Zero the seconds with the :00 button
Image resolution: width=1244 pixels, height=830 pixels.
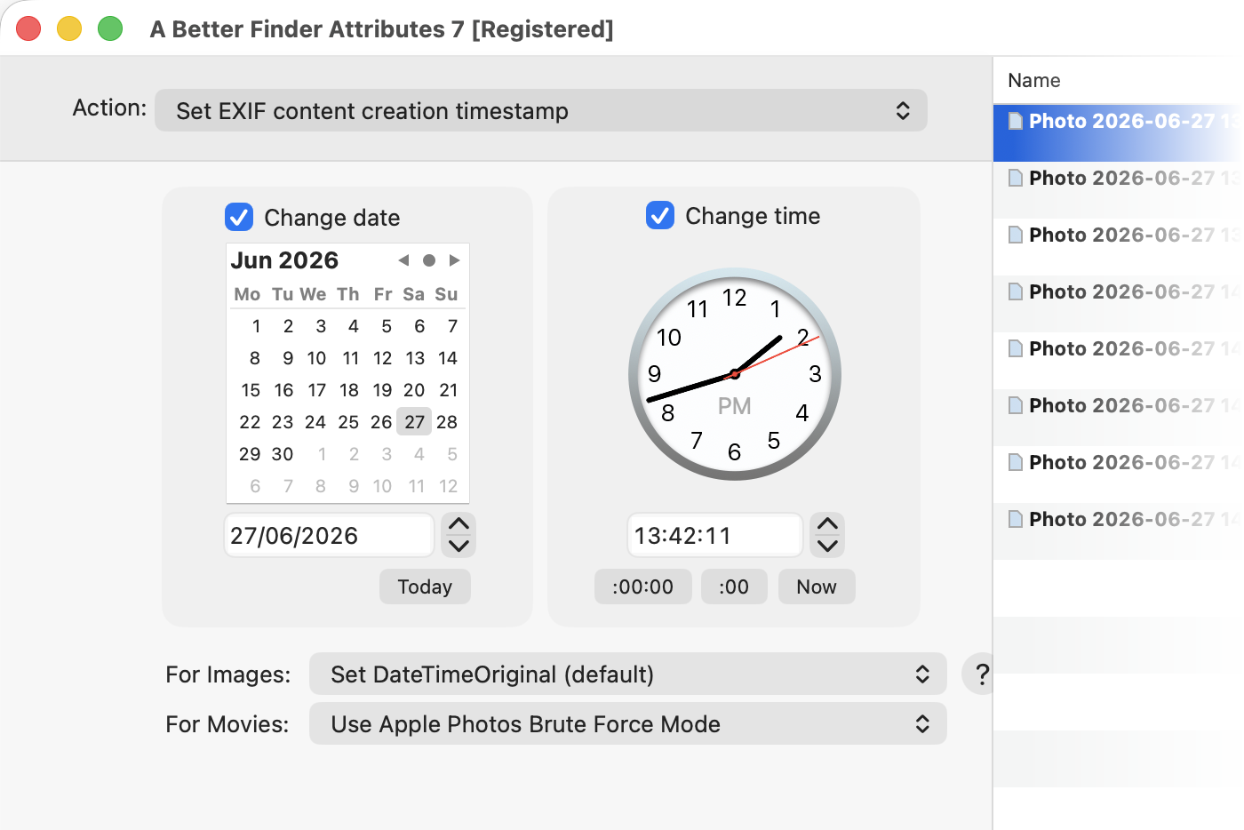coord(734,587)
